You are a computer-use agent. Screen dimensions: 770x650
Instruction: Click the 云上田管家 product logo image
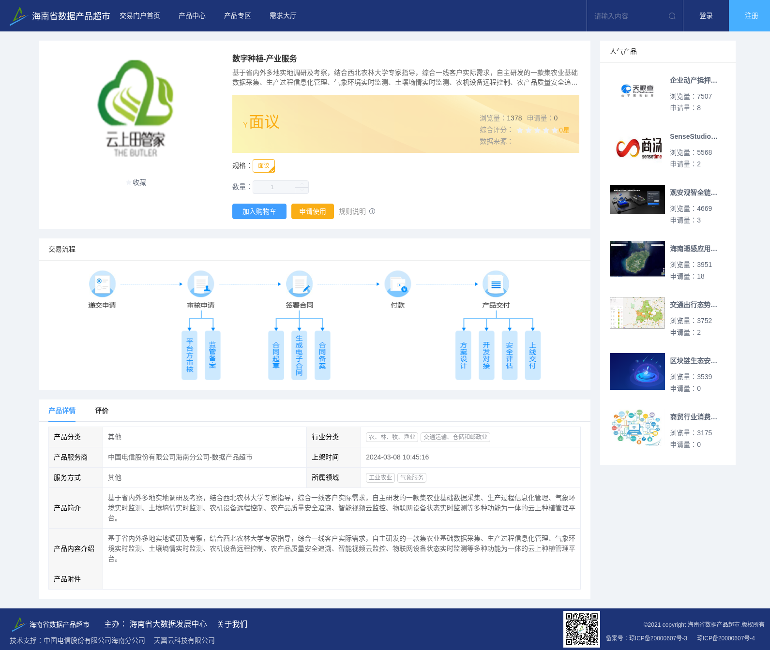[136, 108]
